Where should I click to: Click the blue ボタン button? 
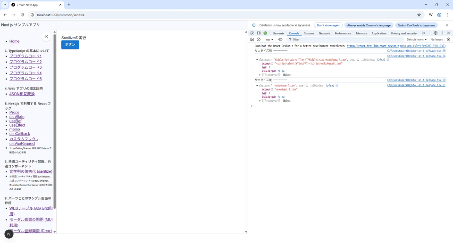pyautogui.click(x=70, y=45)
